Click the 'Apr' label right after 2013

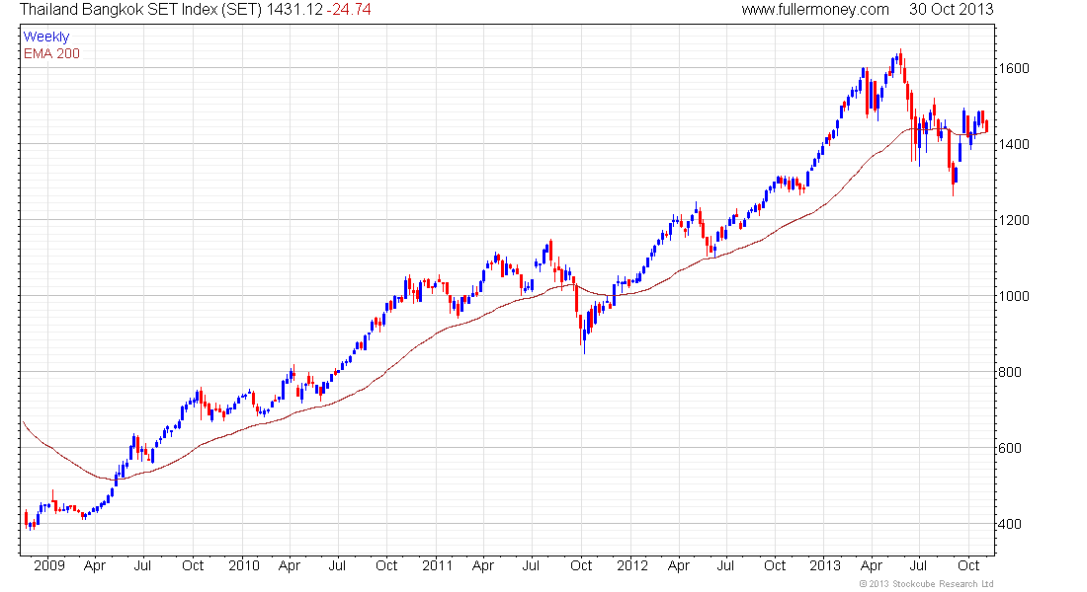pyautogui.click(x=872, y=566)
